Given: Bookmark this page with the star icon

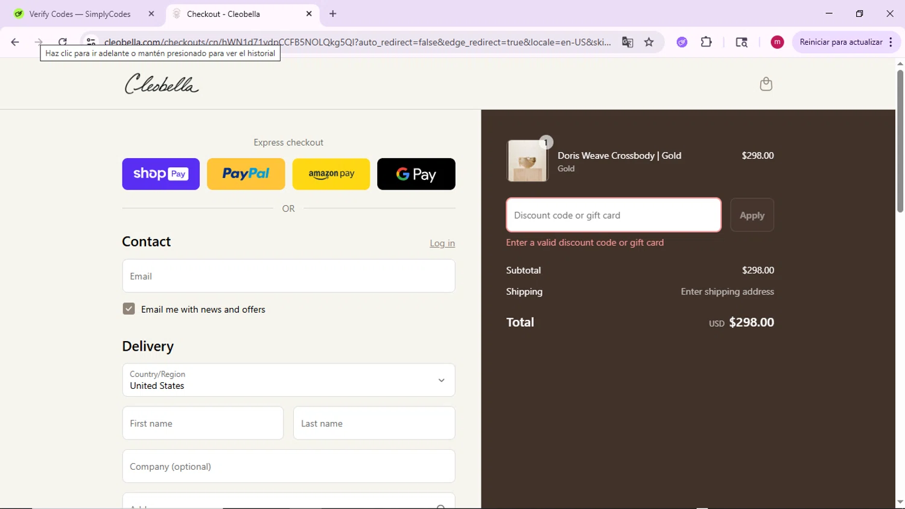Looking at the screenshot, I should click(649, 42).
